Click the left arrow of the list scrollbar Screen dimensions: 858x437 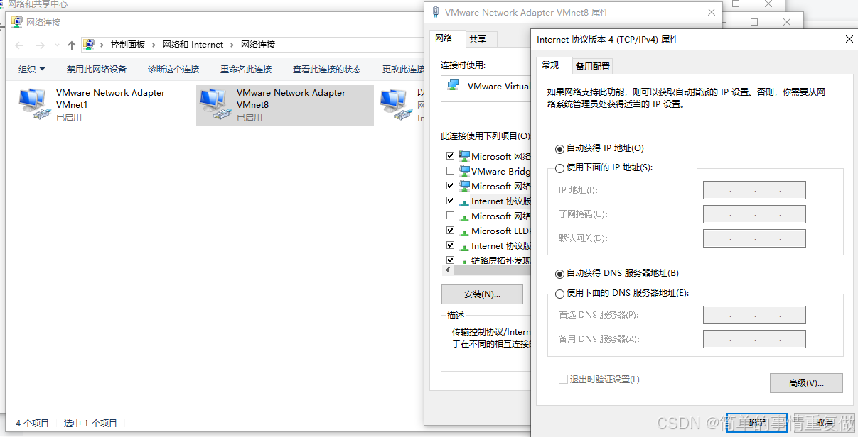coord(448,271)
